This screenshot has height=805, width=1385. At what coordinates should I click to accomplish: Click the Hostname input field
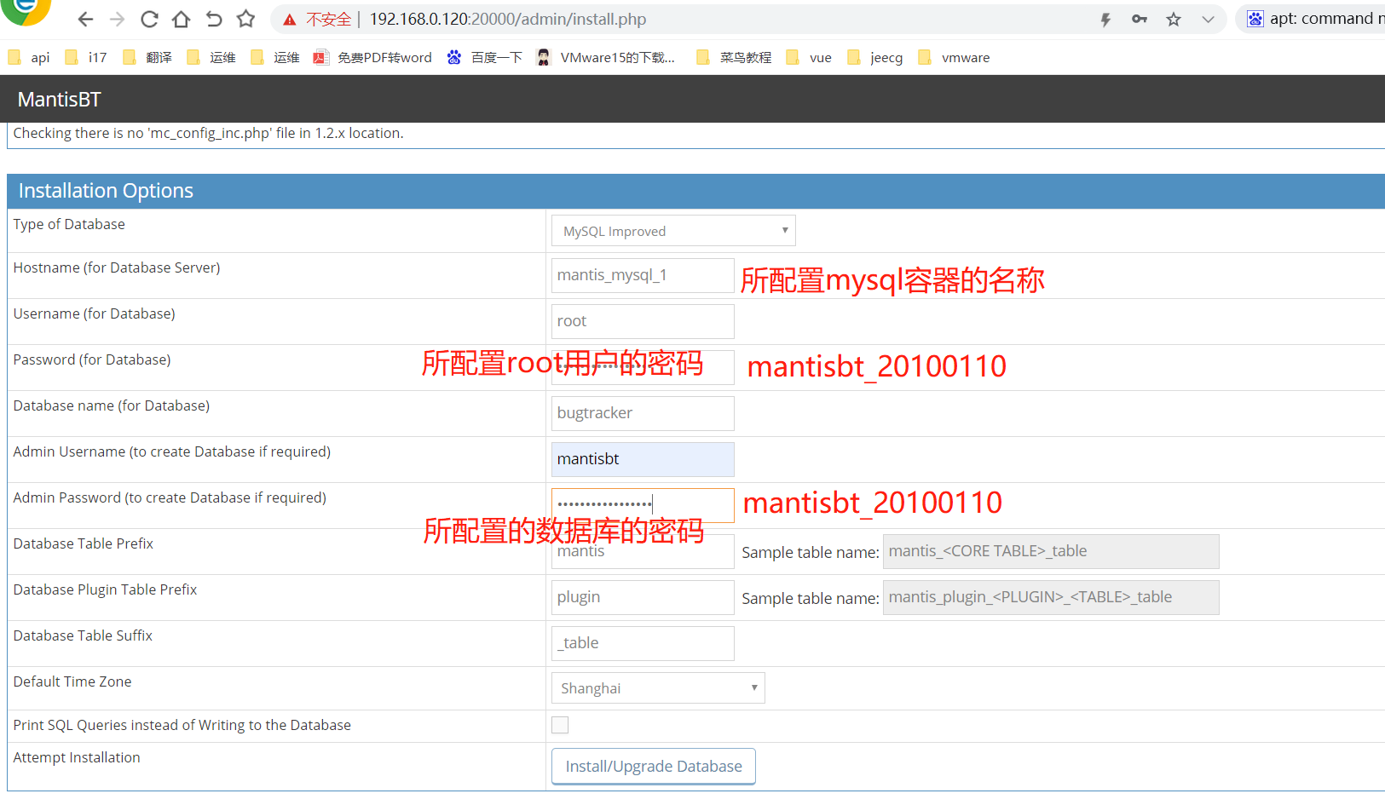643,275
